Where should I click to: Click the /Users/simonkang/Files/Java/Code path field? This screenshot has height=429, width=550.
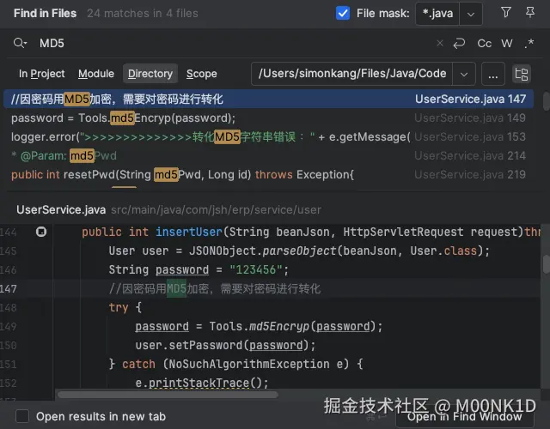(x=351, y=74)
